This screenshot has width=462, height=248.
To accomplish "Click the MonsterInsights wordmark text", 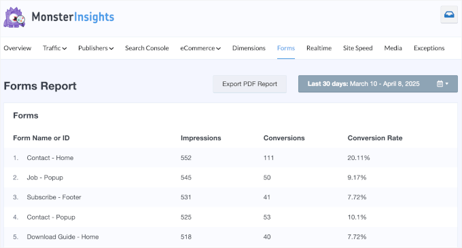I will pos(73,17).
